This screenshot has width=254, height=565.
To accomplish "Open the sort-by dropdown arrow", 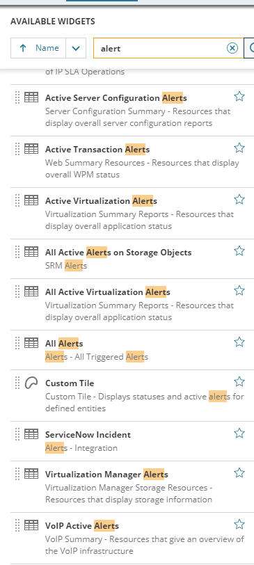I will pos(76,48).
